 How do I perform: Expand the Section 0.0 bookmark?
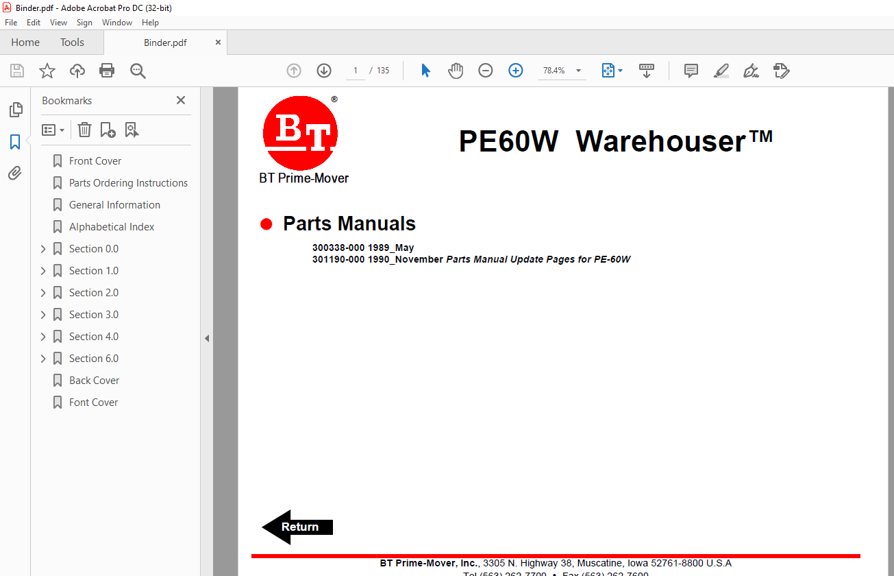coord(43,249)
